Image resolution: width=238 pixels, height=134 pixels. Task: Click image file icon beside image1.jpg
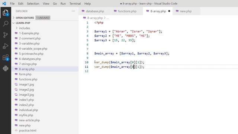coord(16,84)
